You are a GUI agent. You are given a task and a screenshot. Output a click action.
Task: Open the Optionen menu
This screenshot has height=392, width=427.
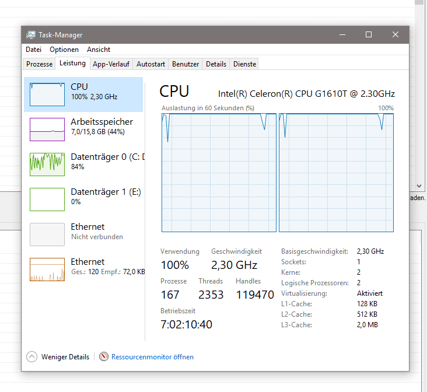64,50
